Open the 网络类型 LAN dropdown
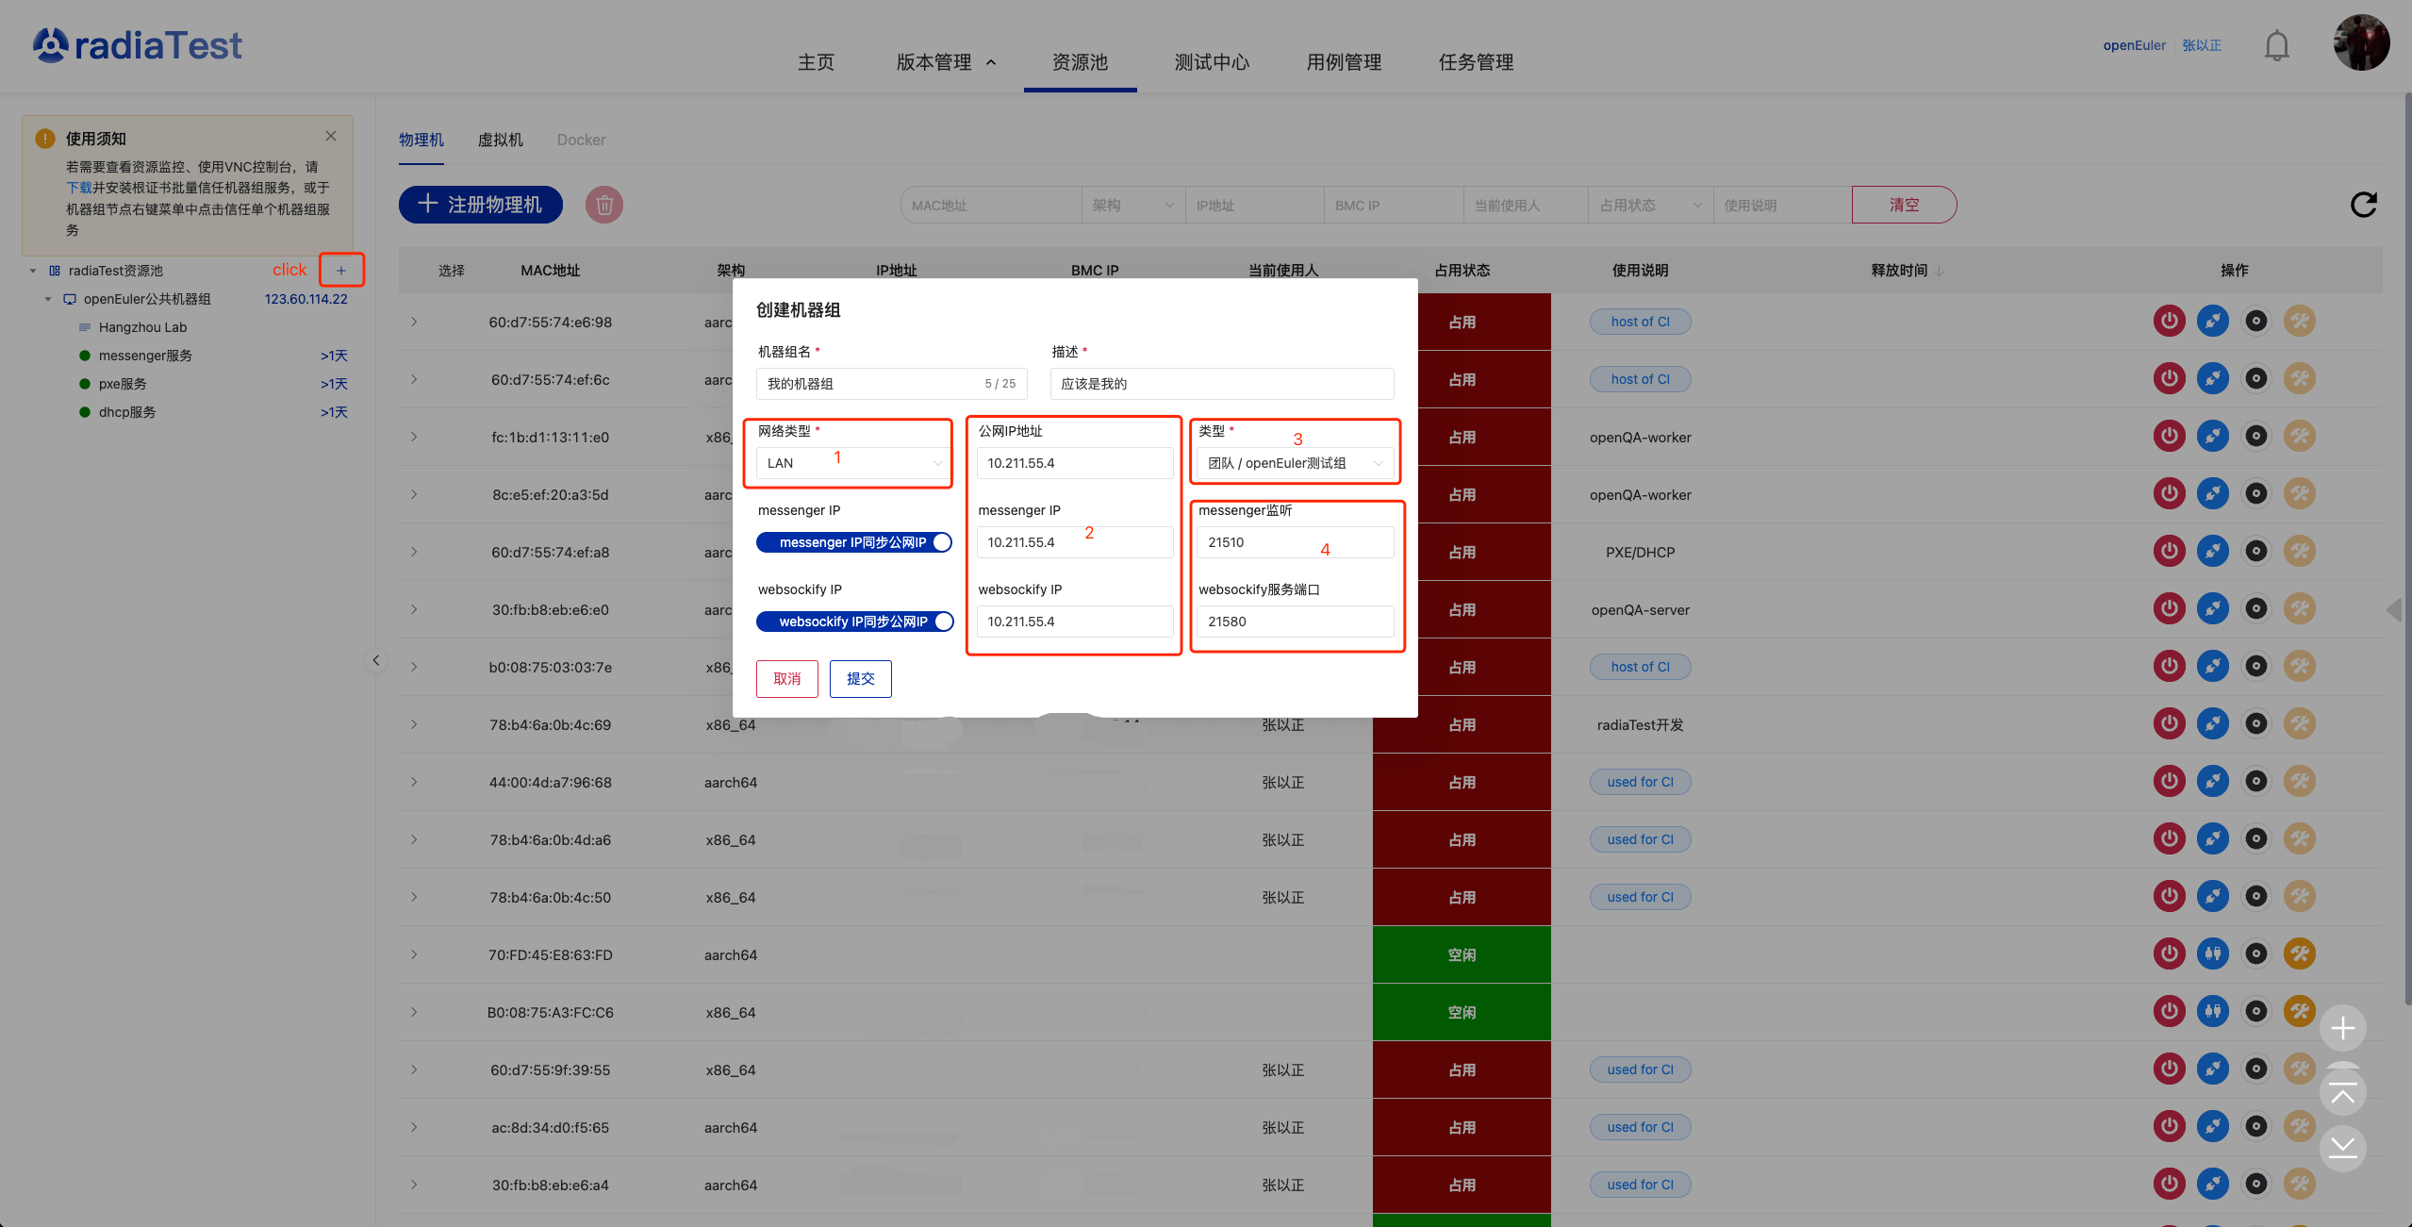Screen dimensions: 2412x1227 tap(853, 463)
